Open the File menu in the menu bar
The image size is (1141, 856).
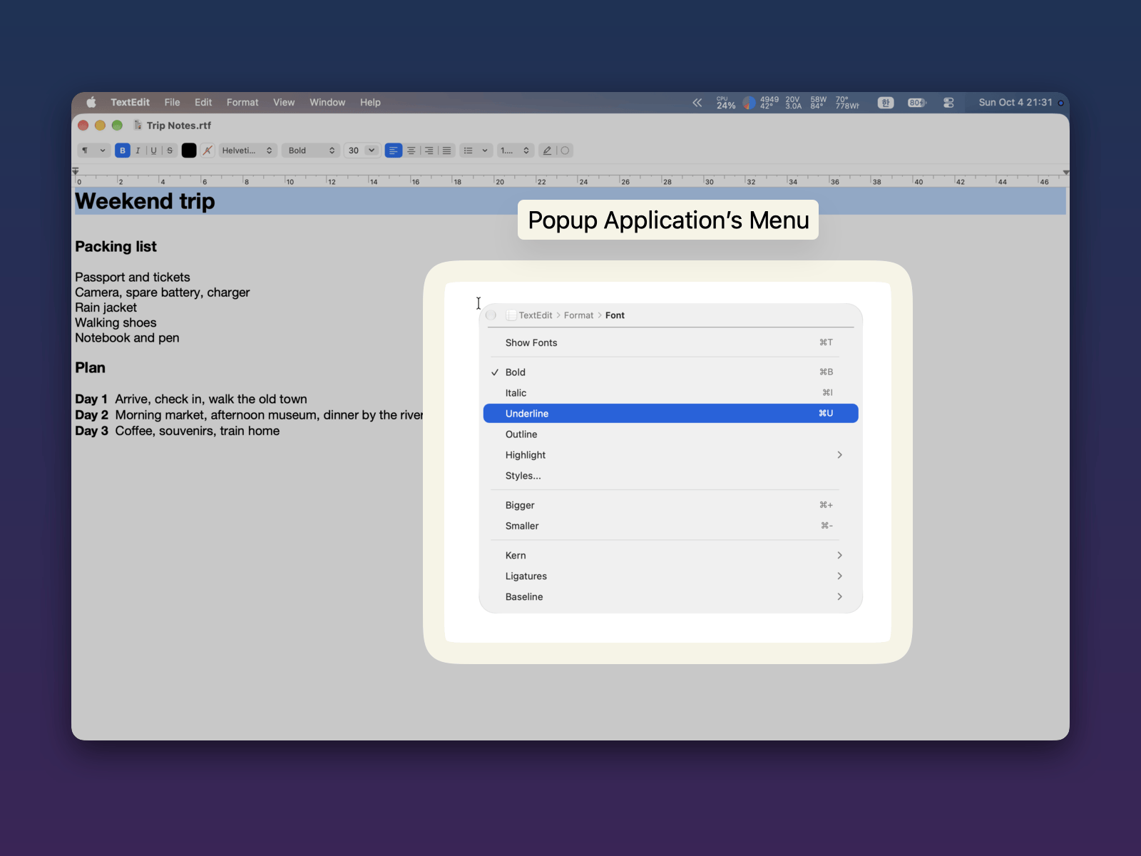[172, 103]
